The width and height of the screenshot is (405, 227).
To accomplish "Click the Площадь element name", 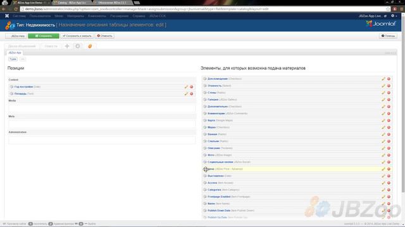I will click(20, 94).
